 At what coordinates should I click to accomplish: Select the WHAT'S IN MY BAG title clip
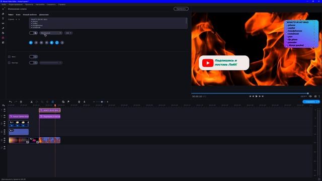50,110
